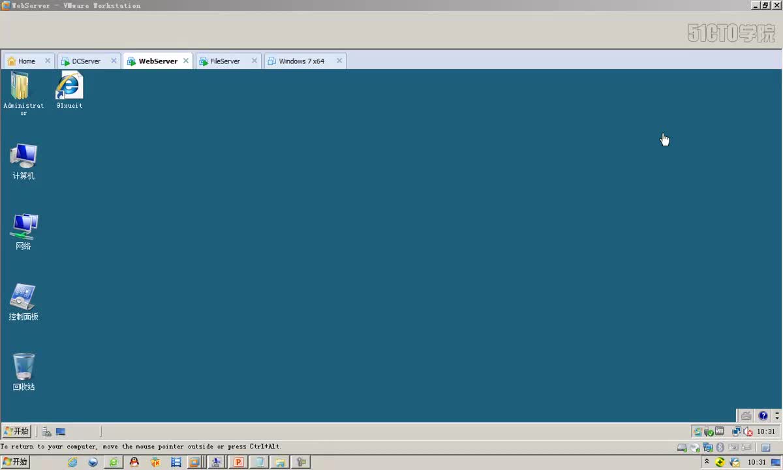
Task: Switch to the Windows 7 x64 tab
Action: pyautogui.click(x=301, y=61)
